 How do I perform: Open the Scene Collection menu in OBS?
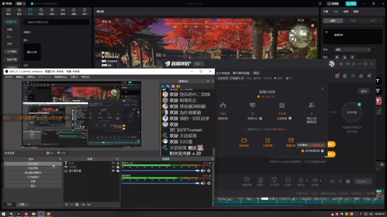tap(60, 77)
